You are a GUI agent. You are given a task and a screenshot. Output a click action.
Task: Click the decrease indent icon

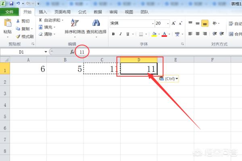[x=215, y=34]
